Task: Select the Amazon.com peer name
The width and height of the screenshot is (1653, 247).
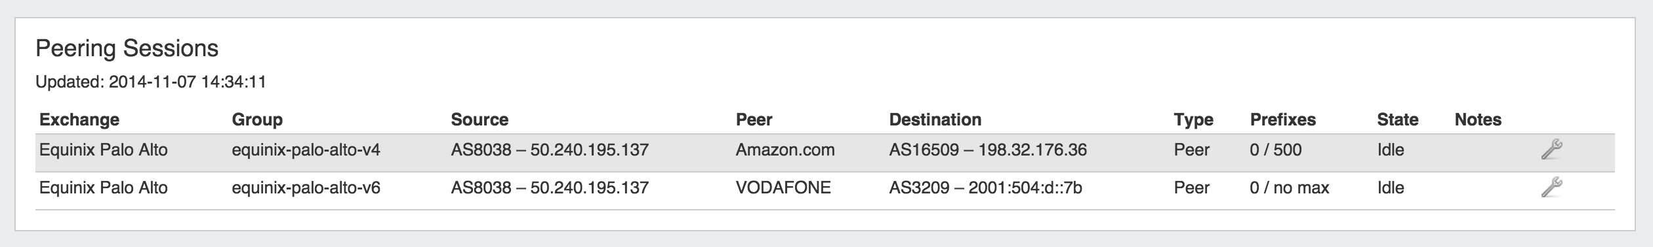Action: 785,150
